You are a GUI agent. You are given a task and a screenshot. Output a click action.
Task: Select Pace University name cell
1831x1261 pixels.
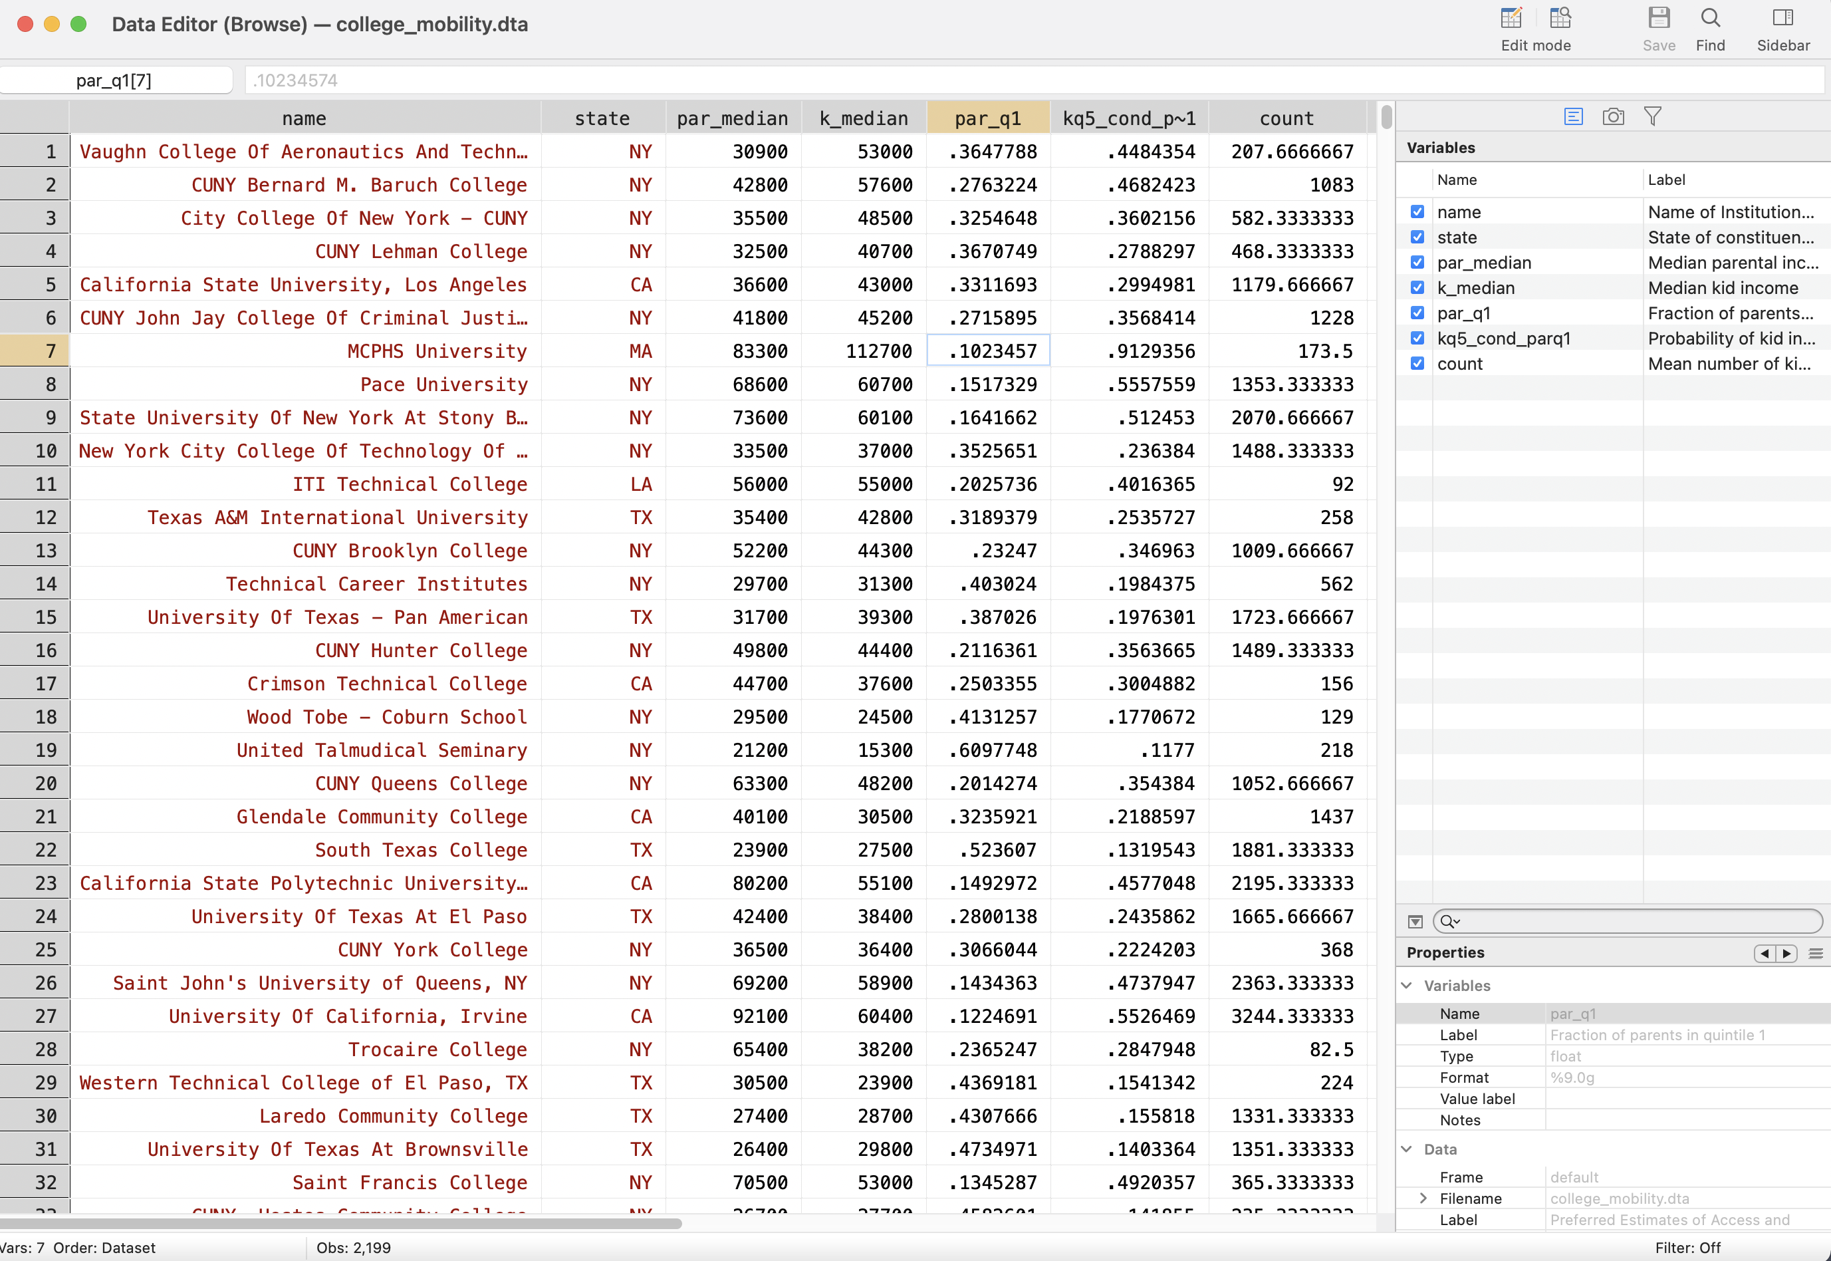point(305,384)
